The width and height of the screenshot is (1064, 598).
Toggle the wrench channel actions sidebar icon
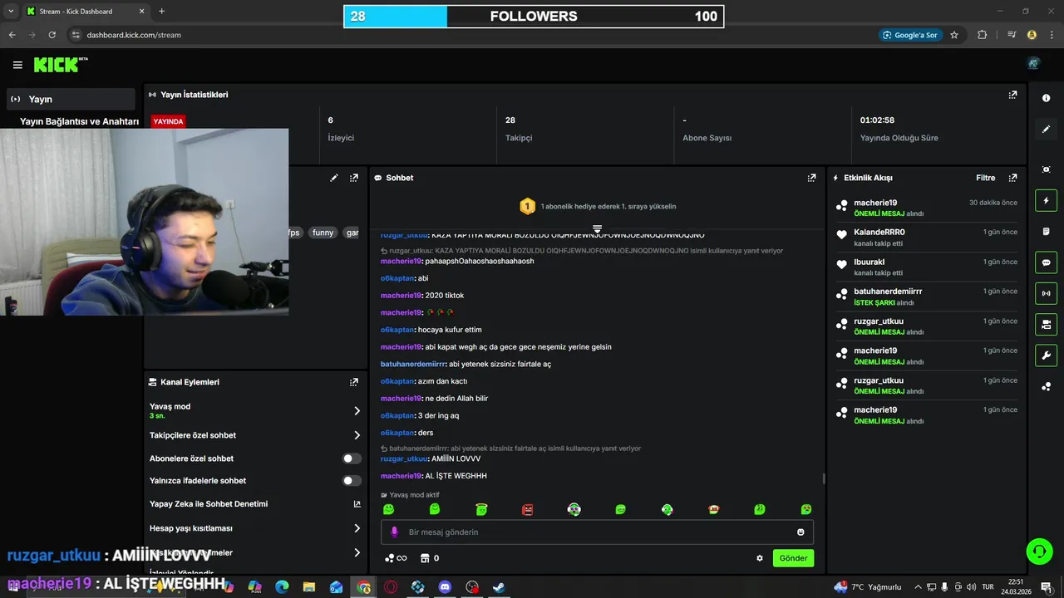click(1046, 355)
